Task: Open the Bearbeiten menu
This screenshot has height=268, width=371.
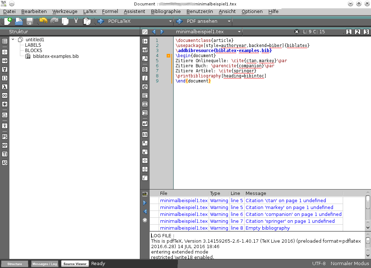Action: click(34, 11)
